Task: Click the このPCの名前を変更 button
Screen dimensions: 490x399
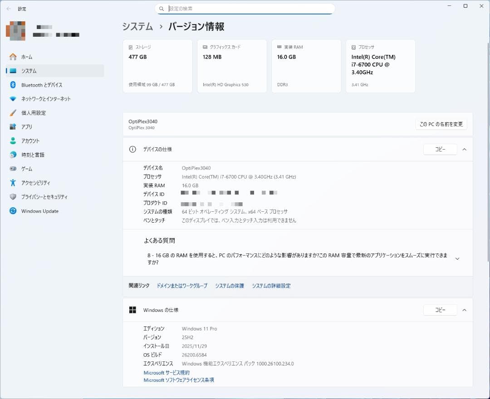Action: 441,124
